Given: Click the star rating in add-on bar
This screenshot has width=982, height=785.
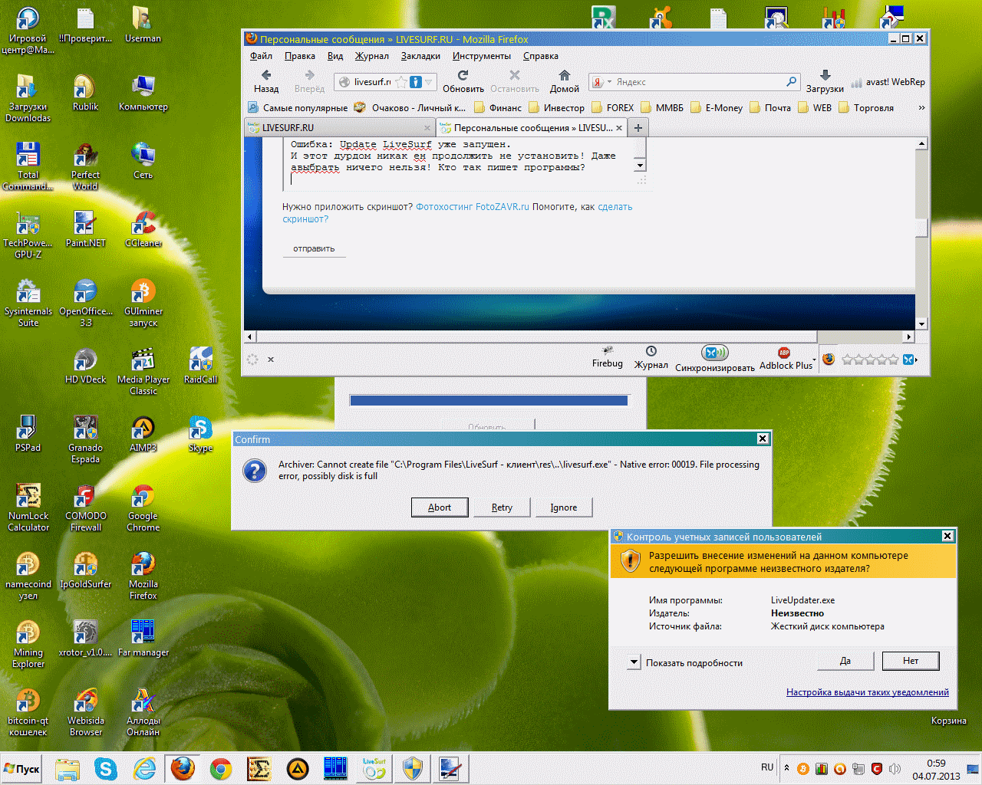Looking at the screenshot, I should (x=869, y=359).
